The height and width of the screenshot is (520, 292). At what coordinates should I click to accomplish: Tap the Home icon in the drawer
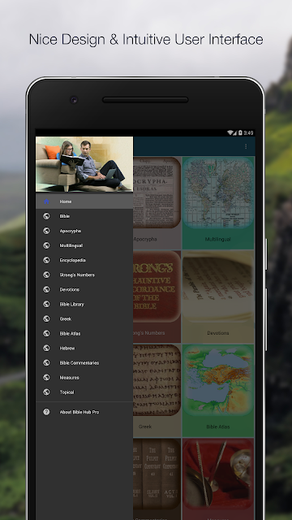(46, 201)
